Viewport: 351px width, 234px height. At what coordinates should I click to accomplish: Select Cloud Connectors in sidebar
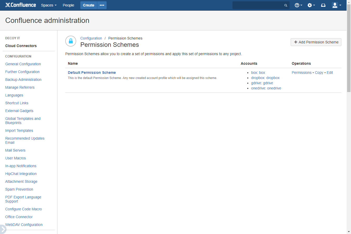pos(21,46)
